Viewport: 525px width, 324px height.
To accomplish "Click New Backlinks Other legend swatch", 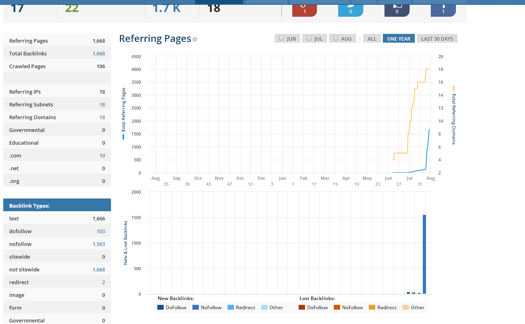I will (264, 307).
